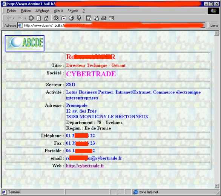The height and width of the screenshot is (196, 221).
Task: Click the scroll up arrow on page scrollbar
Action: pos(216,33)
